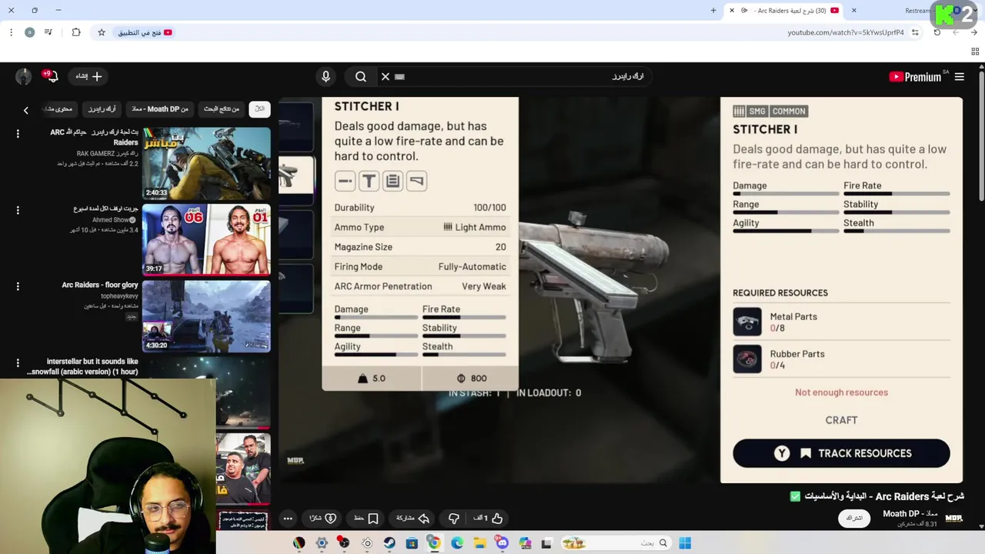
Task: Switch to the Restream browser tab
Action: [x=917, y=10]
